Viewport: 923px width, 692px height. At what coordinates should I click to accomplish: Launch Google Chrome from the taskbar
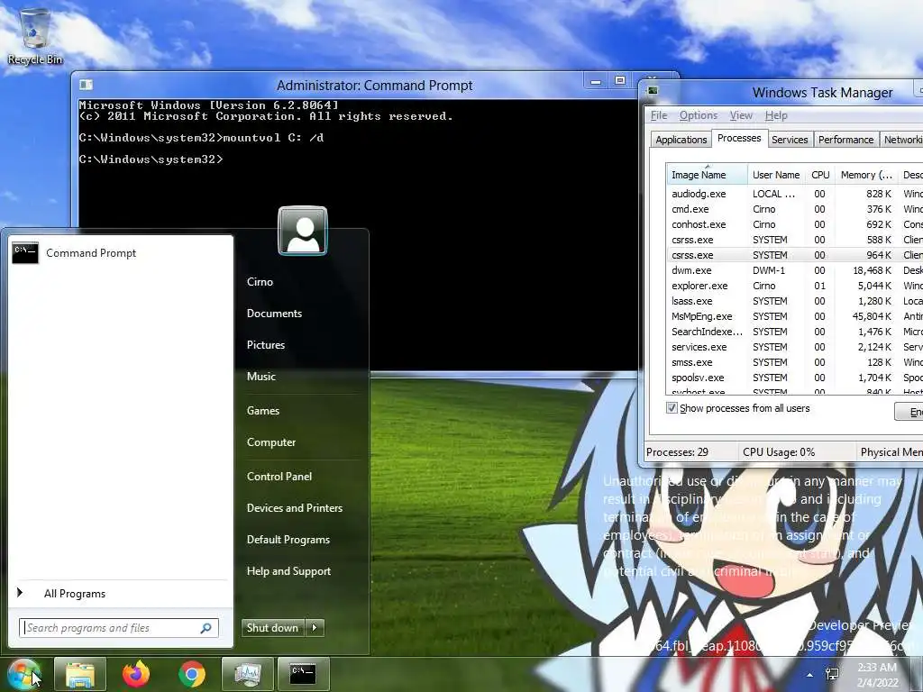[192, 674]
